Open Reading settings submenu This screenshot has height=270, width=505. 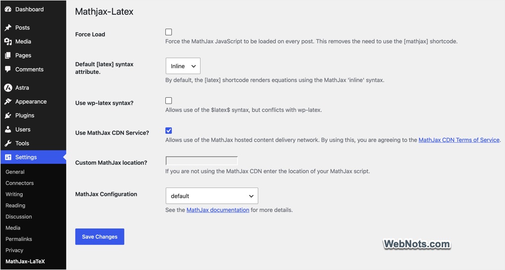pyautogui.click(x=15, y=205)
